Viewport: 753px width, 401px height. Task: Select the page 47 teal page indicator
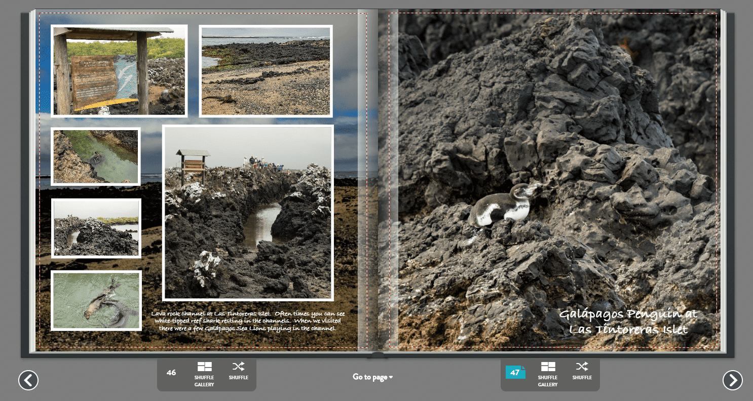click(x=515, y=373)
